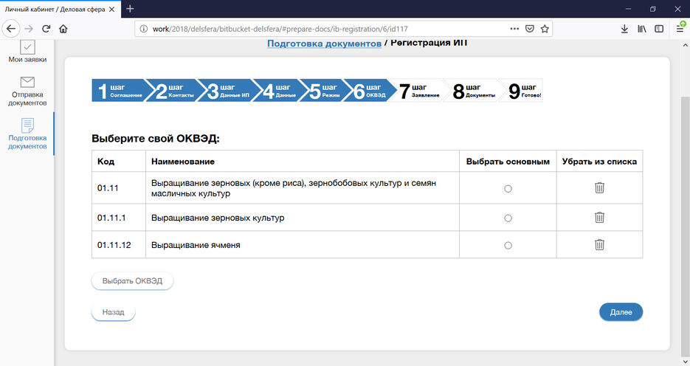Show site information icon in address bar

point(143,29)
